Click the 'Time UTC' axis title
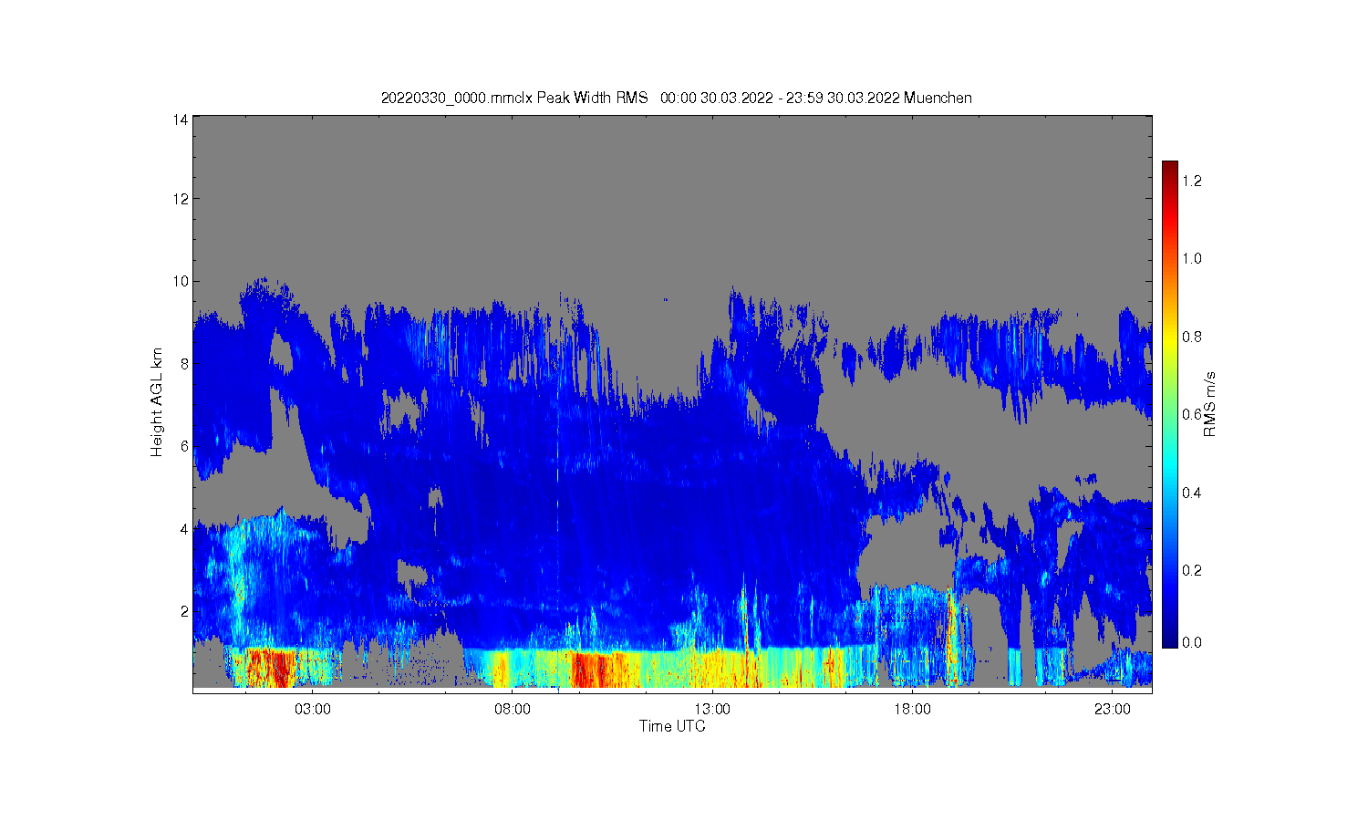Screen dimensions: 1368x821 [x=672, y=726]
